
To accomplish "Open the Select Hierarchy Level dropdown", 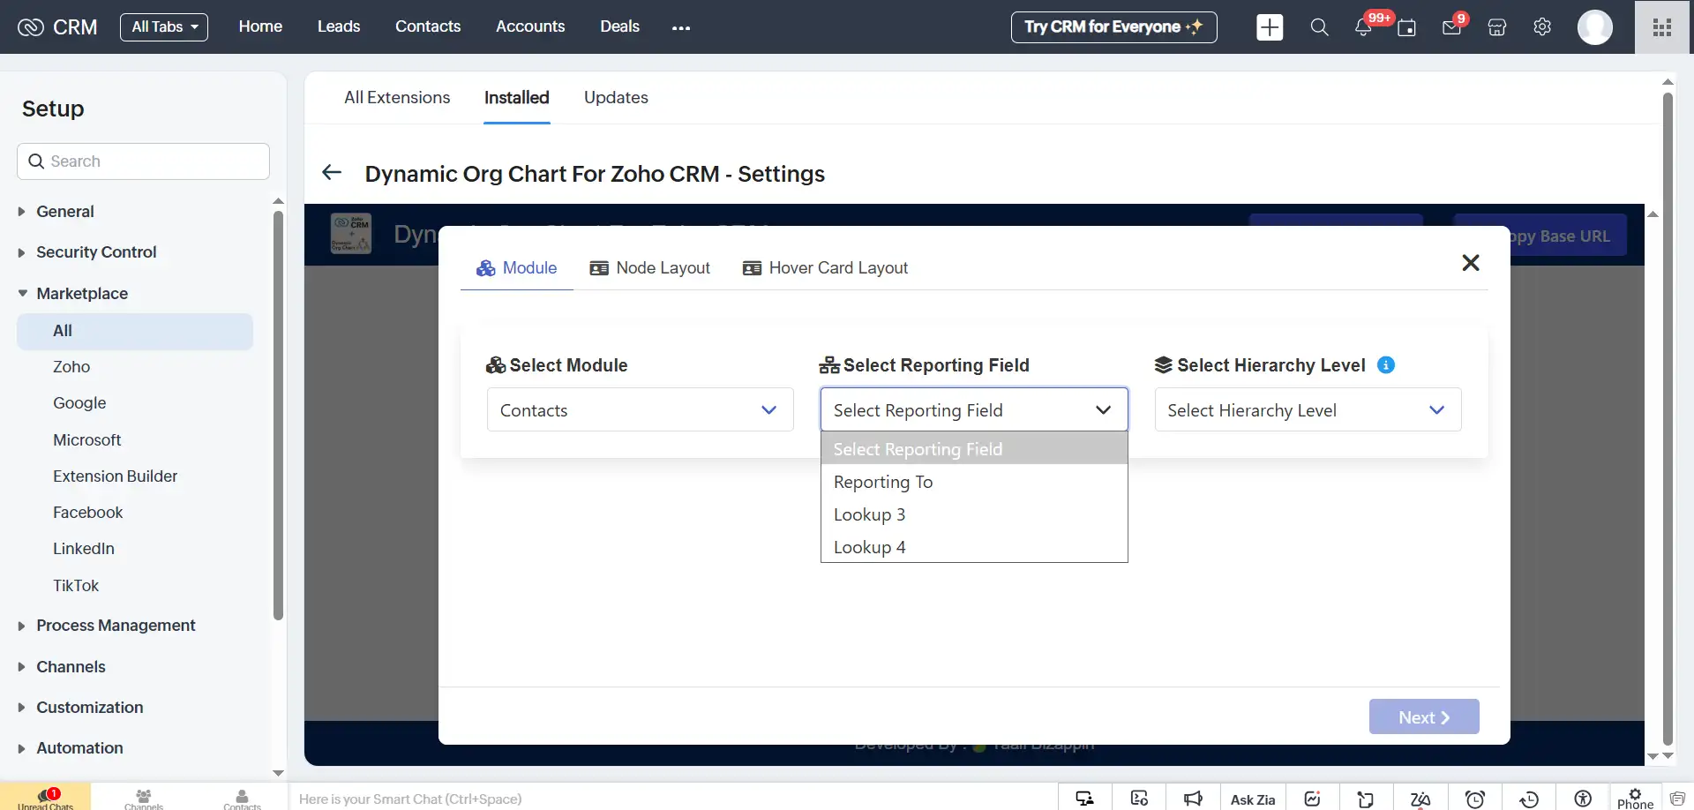I will [x=1308, y=410].
